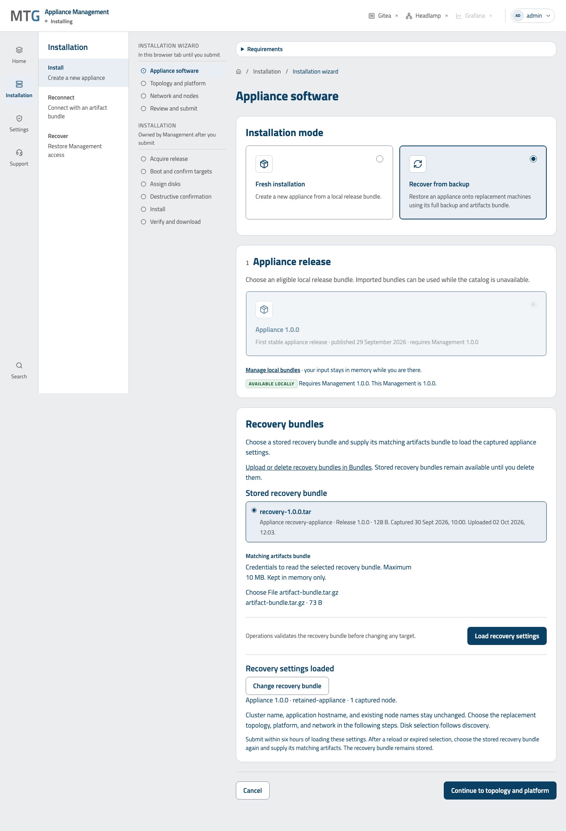Select the recovery-1.0.0.tar radio button
This screenshot has height=831, width=566.
click(254, 510)
